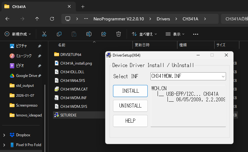Open HELP in DriverSetup dialog

(x=130, y=121)
